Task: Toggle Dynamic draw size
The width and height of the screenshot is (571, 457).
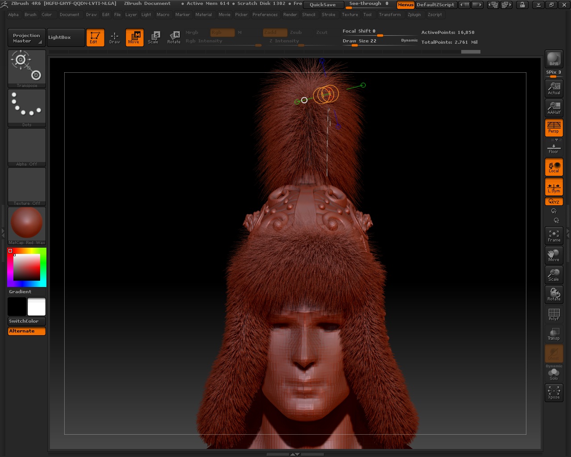Action: (x=410, y=41)
